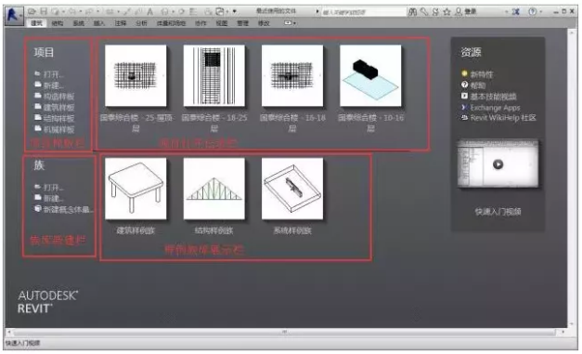Screen dimensions: 582x354
Task: Click the help question mark icon
Action: (532, 11)
